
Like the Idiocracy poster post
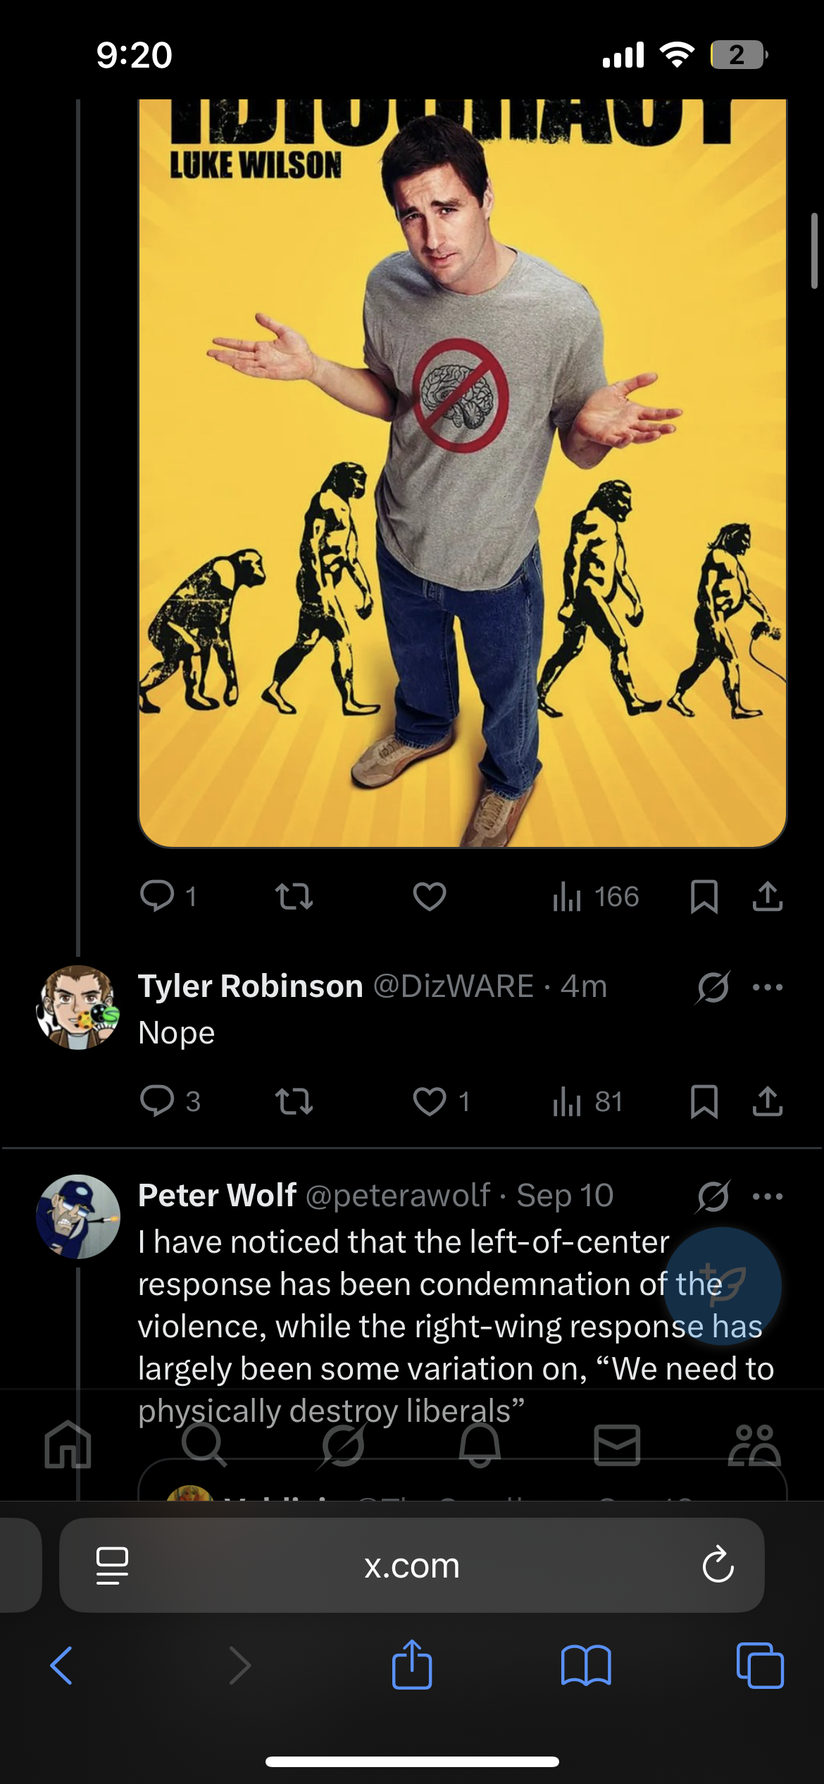click(x=430, y=897)
